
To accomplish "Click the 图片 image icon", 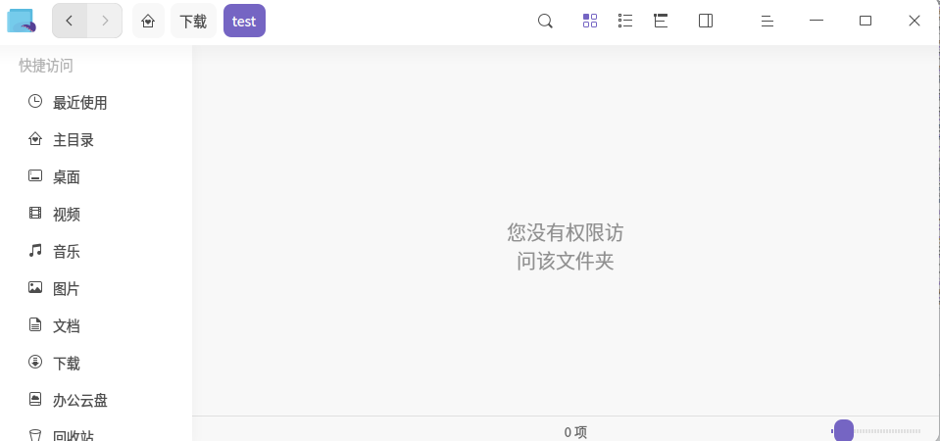I will pyautogui.click(x=35, y=287).
